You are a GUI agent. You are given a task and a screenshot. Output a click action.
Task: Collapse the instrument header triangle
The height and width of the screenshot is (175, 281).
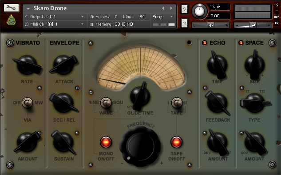(28, 8)
